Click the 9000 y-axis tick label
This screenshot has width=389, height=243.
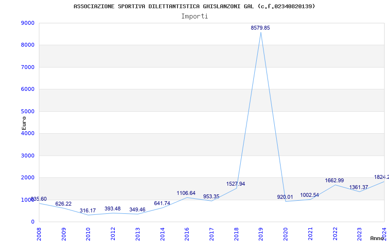click(x=27, y=23)
